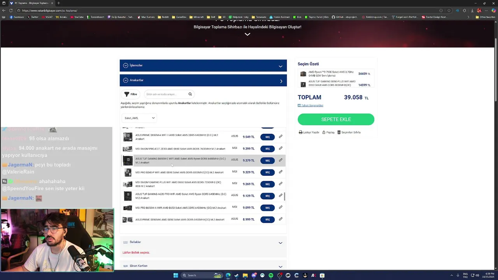Screen dimensions: 498x280
Task: Click Listeyi Yazdır print option
Action: [309, 132]
